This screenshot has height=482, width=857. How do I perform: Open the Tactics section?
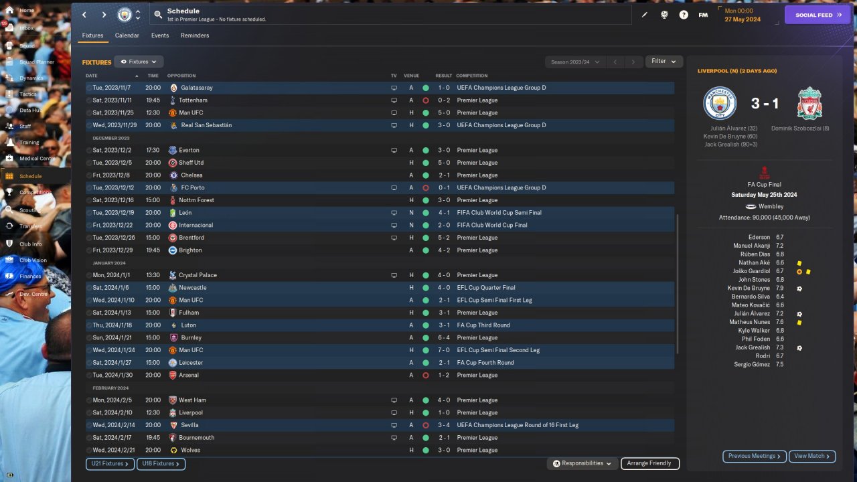(27, 94)
